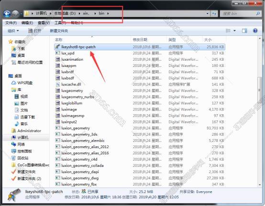The width and height of the screenshot is (265, 206).
Task: Select the luxgloballum file row
Action: point(140,103)
